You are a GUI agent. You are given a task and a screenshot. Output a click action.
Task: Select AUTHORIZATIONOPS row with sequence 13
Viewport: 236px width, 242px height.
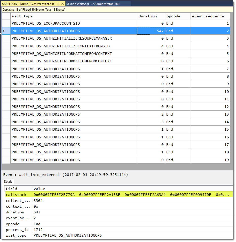tap(116, 114)
